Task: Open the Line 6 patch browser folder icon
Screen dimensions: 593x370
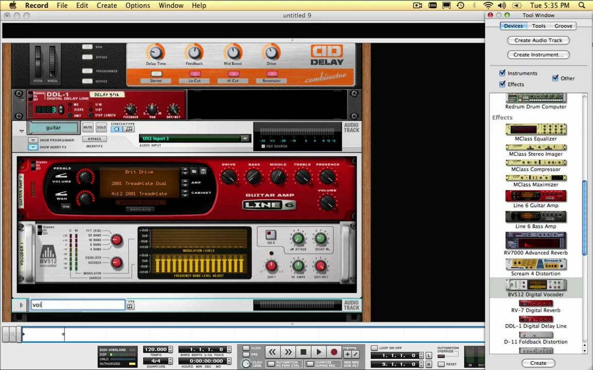Action: point(194,171)
